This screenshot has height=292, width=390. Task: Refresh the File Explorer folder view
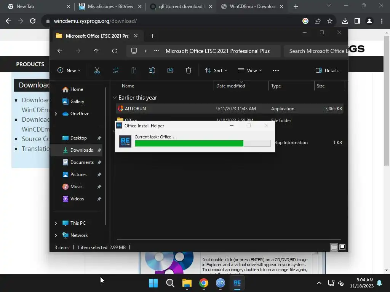(114, 51)
